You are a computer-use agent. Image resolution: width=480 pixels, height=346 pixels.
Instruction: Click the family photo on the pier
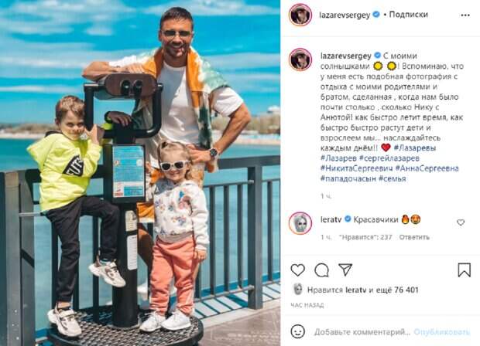(x=140, y=173)
